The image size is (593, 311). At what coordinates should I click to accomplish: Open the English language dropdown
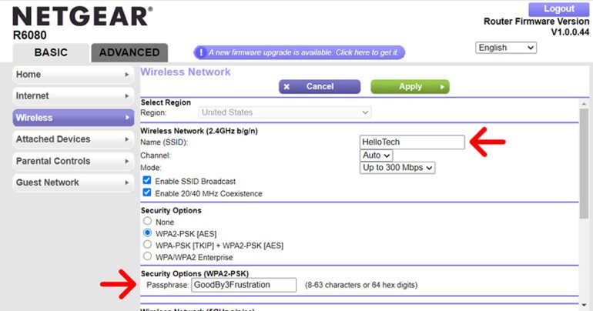(x=506, y=48)
